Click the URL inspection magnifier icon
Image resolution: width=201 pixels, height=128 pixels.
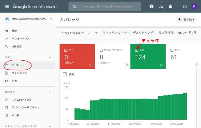[7, 47]
